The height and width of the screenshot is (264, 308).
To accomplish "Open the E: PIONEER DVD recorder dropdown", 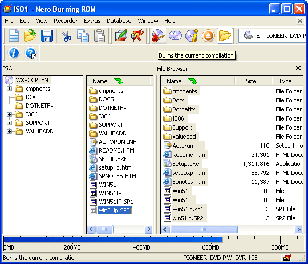I will tap(273, 36).
